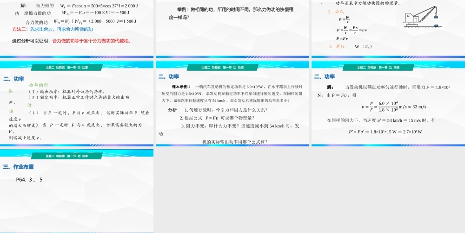Click the green character 讨 in the discussion
Viewport: 465px width, 233px height.
[x=29, y=105]
